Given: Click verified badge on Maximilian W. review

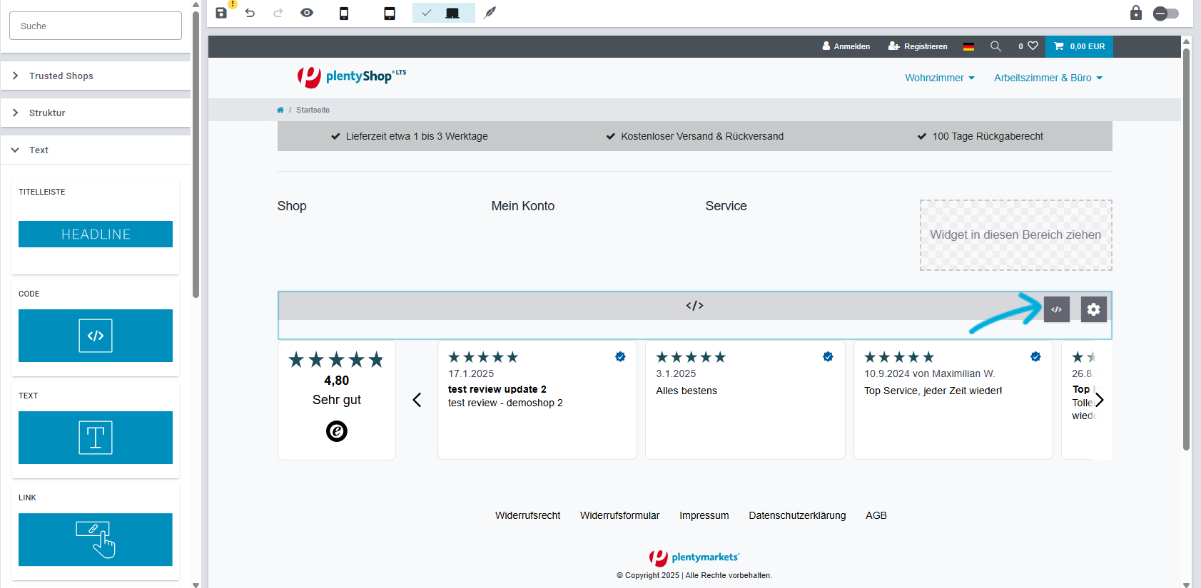Looking at the screenshot, I should click(1035, 356).
